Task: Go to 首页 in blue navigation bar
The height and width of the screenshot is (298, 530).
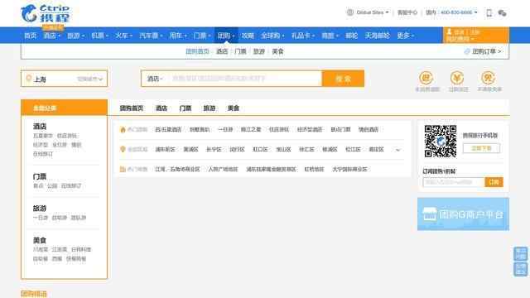Action: [x=30, y=36]
